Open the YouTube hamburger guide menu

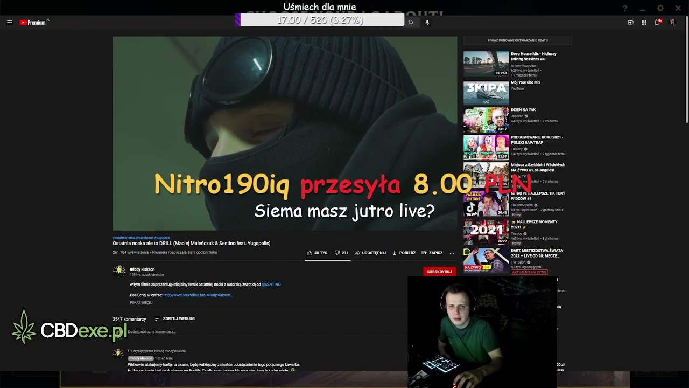coord(10,23)
